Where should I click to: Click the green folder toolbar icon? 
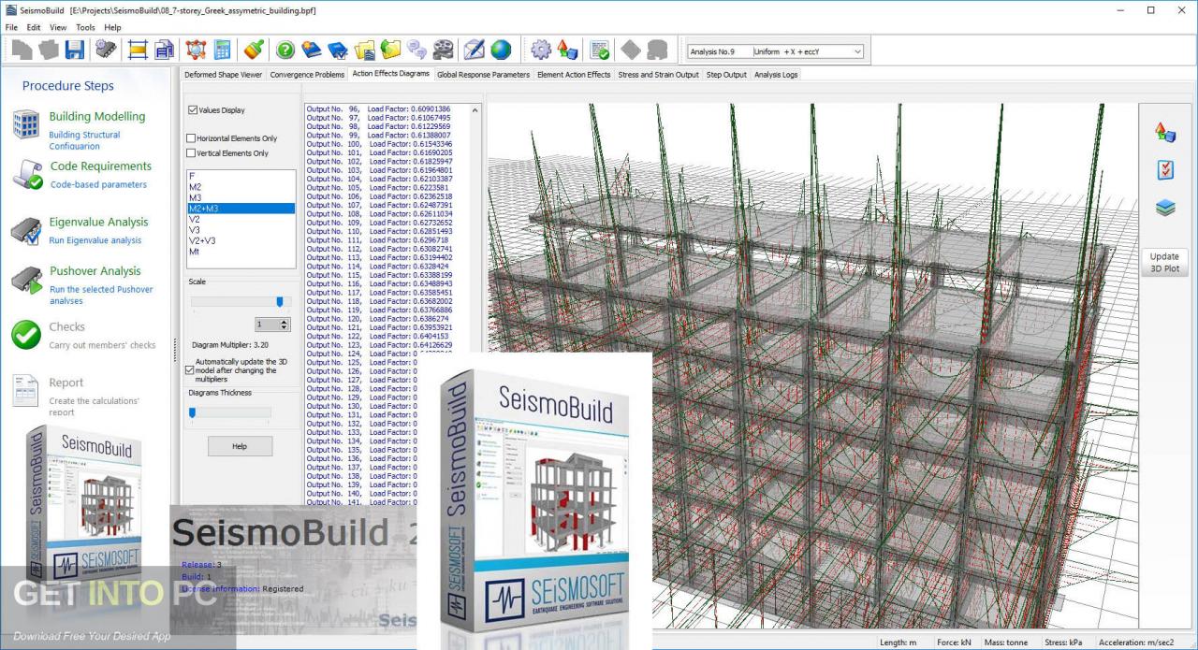point(391,50)
